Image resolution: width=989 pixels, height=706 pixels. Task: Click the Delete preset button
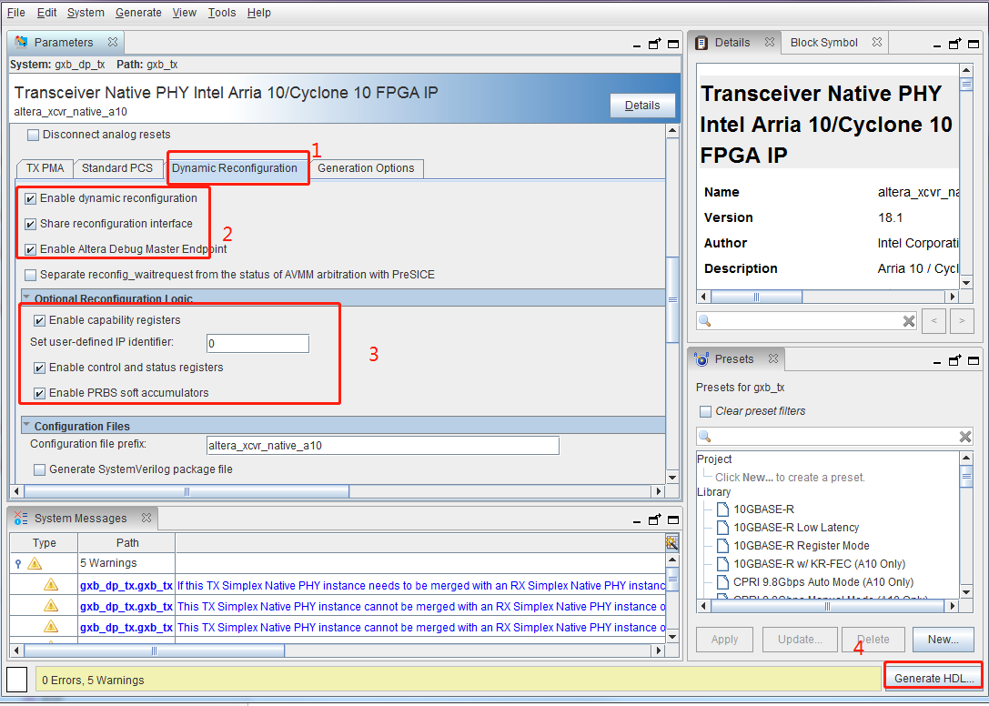873,639
